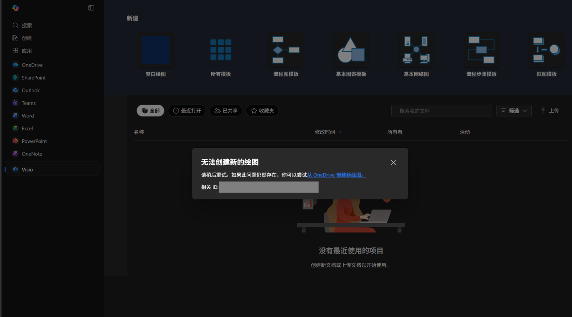
Task: Choose the 框图模板 template
Action: pyautogui.click(x=546, y=55)
